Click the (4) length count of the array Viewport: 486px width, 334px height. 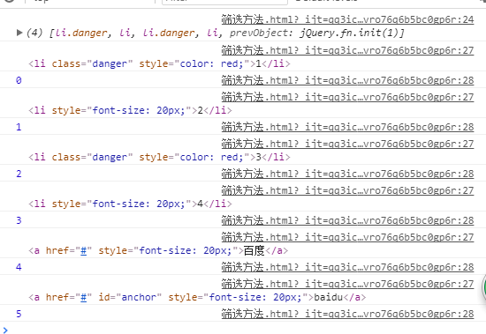34,33
